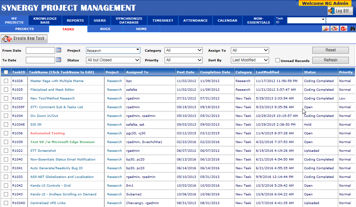Toggle the Unread Records checkbox
Viewport: 356px width, 207px height.
[x=277, y=60]
